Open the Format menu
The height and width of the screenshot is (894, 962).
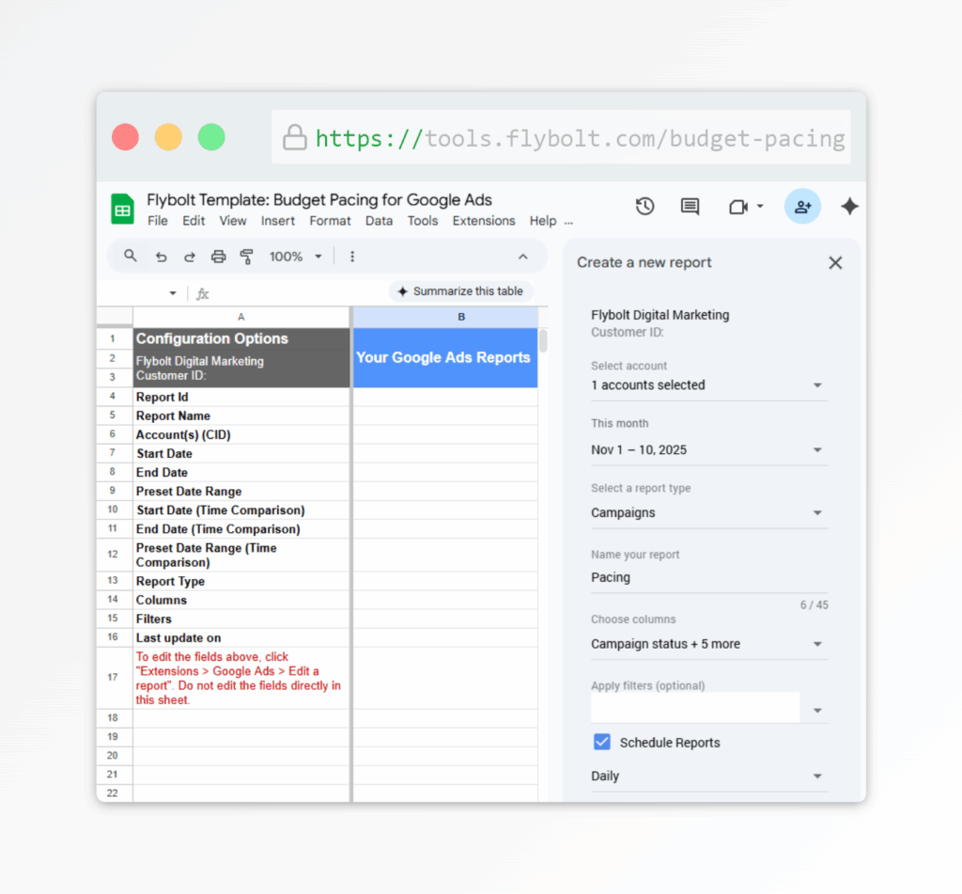330,221
